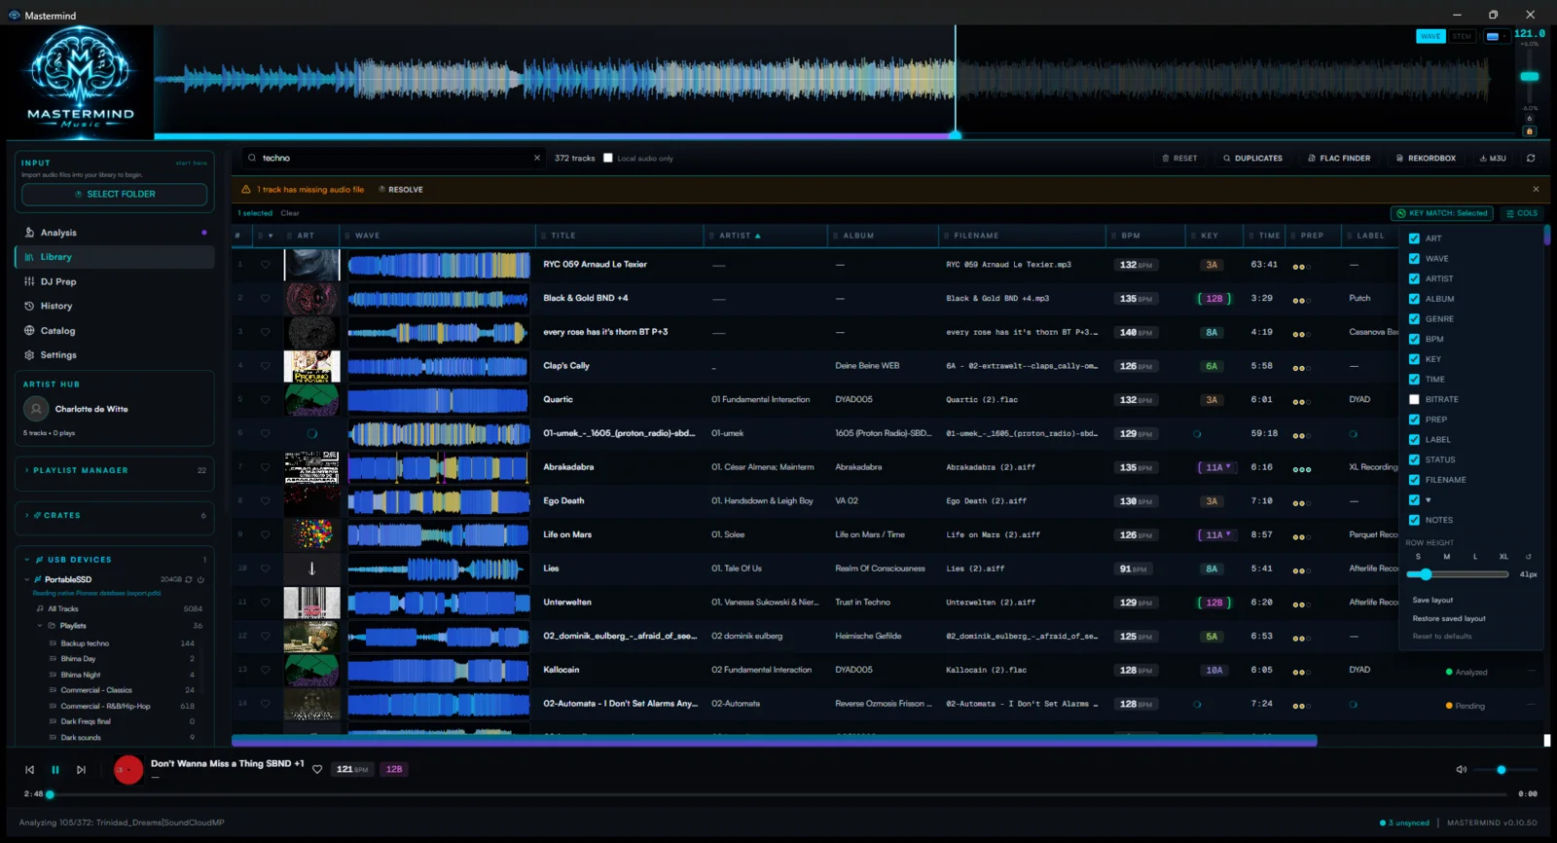1557x843 pixels.
Task: Click the Abrakadabra album art thumbnail
Action: [x=312, y=467]
